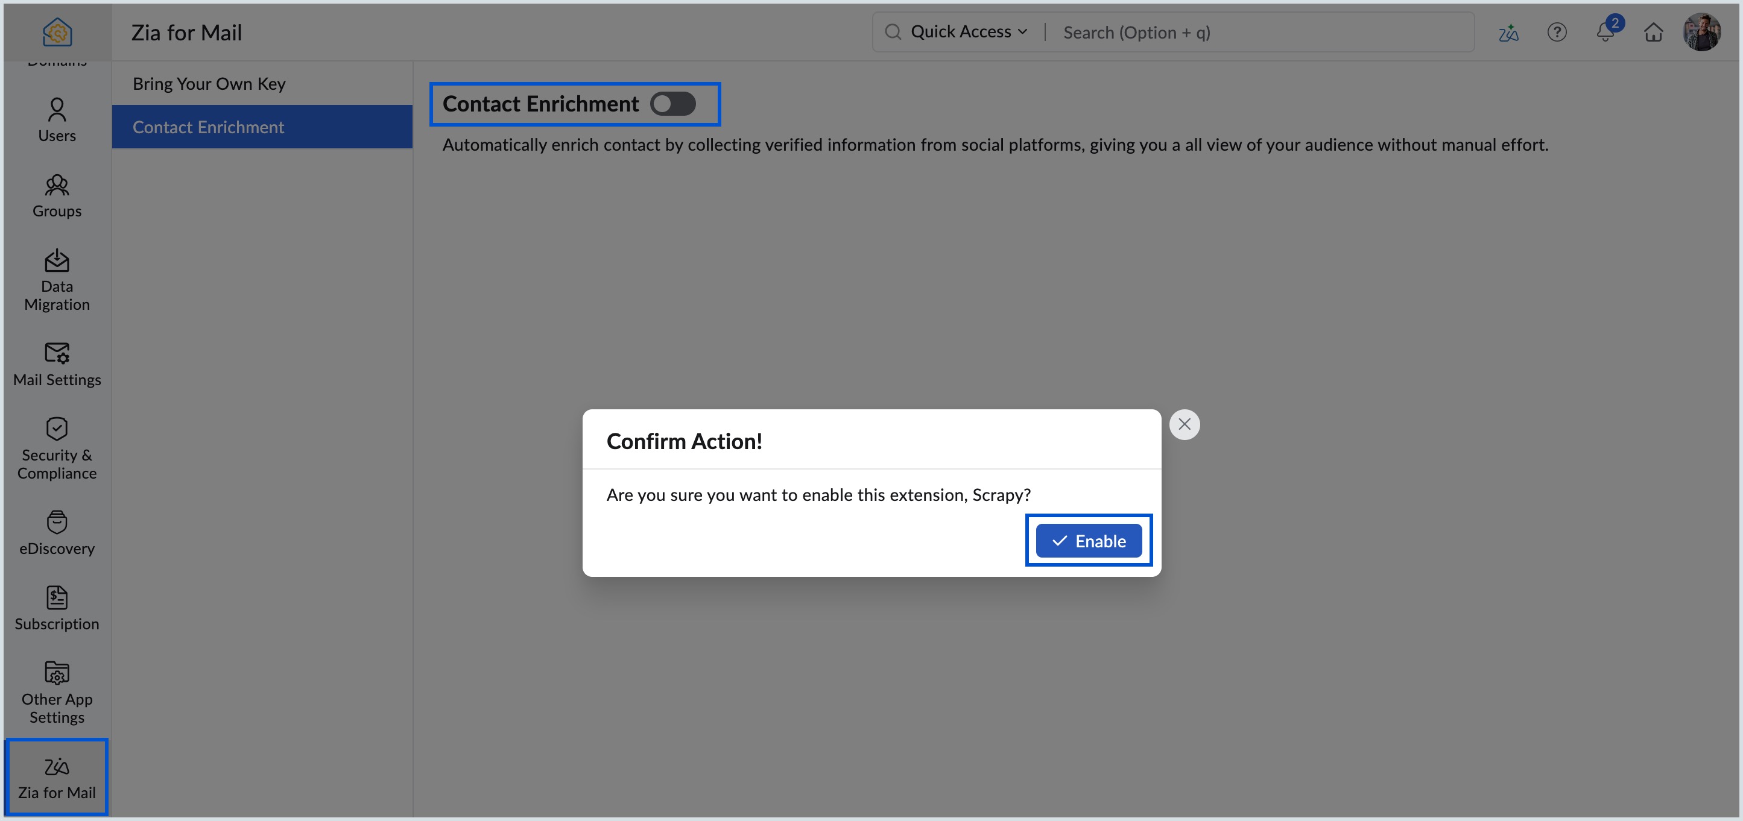Select the Zia for Mail icon
1743x821 pixels.
56,776
